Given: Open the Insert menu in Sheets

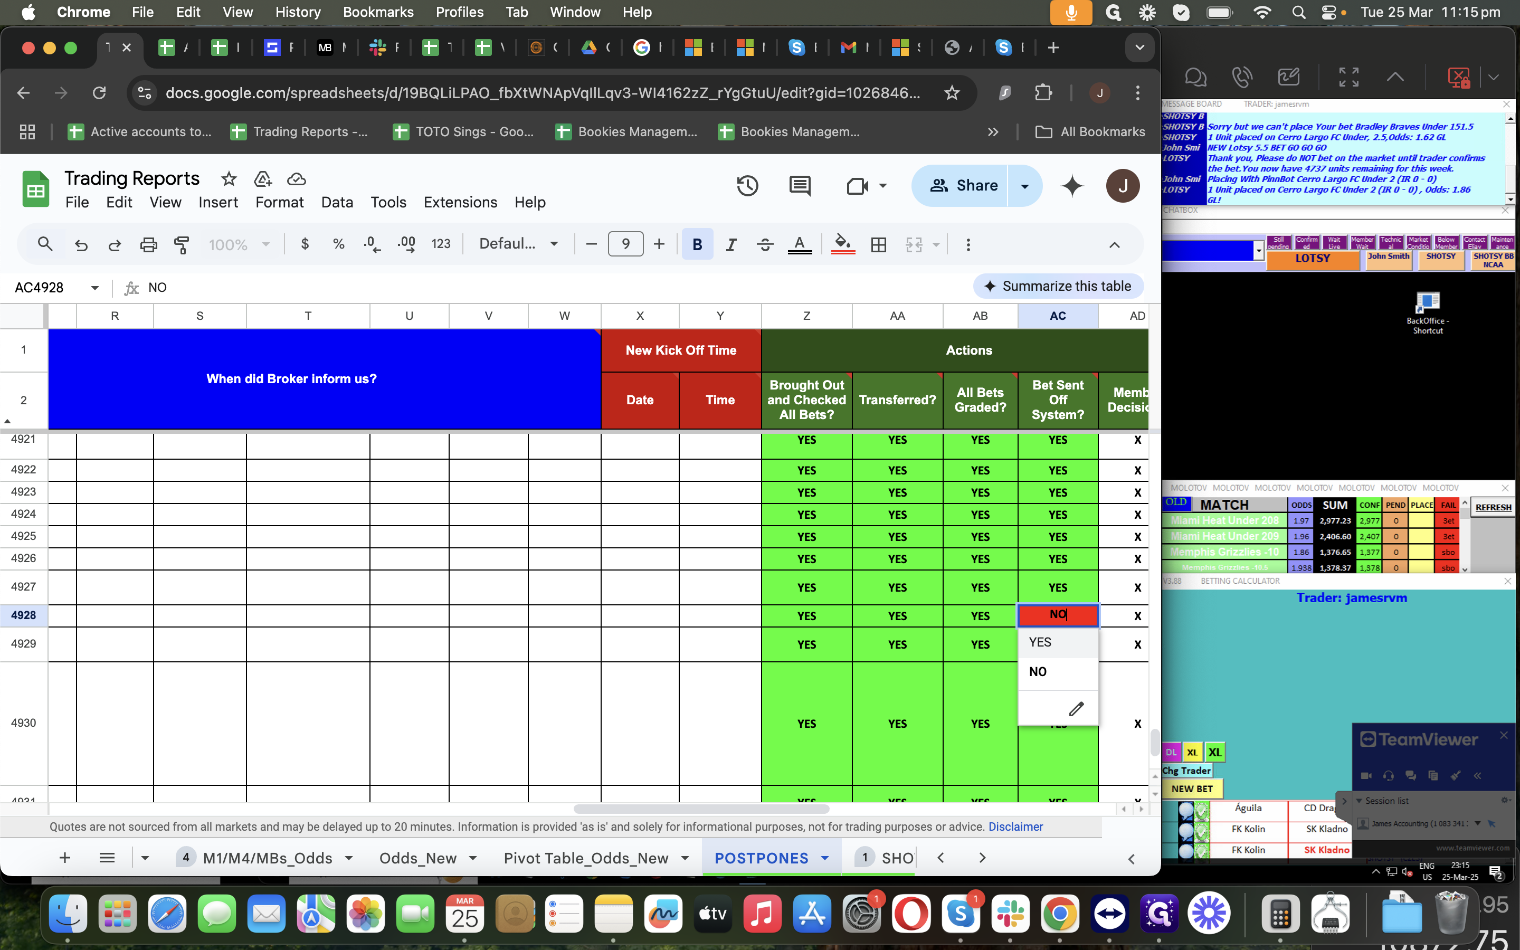Looking at the screenshot, I should coord(218,202).
